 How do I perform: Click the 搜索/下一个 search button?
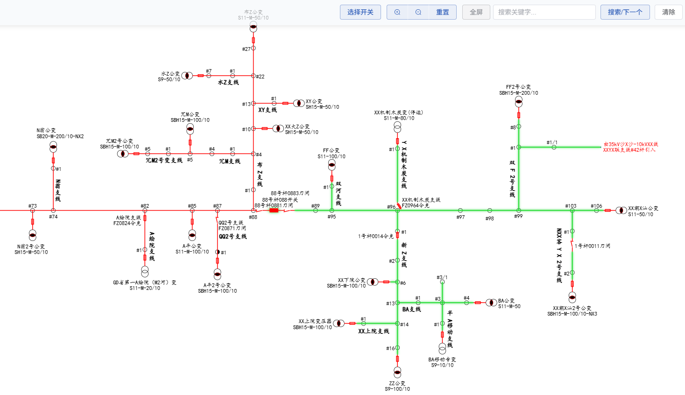point(625,12)
